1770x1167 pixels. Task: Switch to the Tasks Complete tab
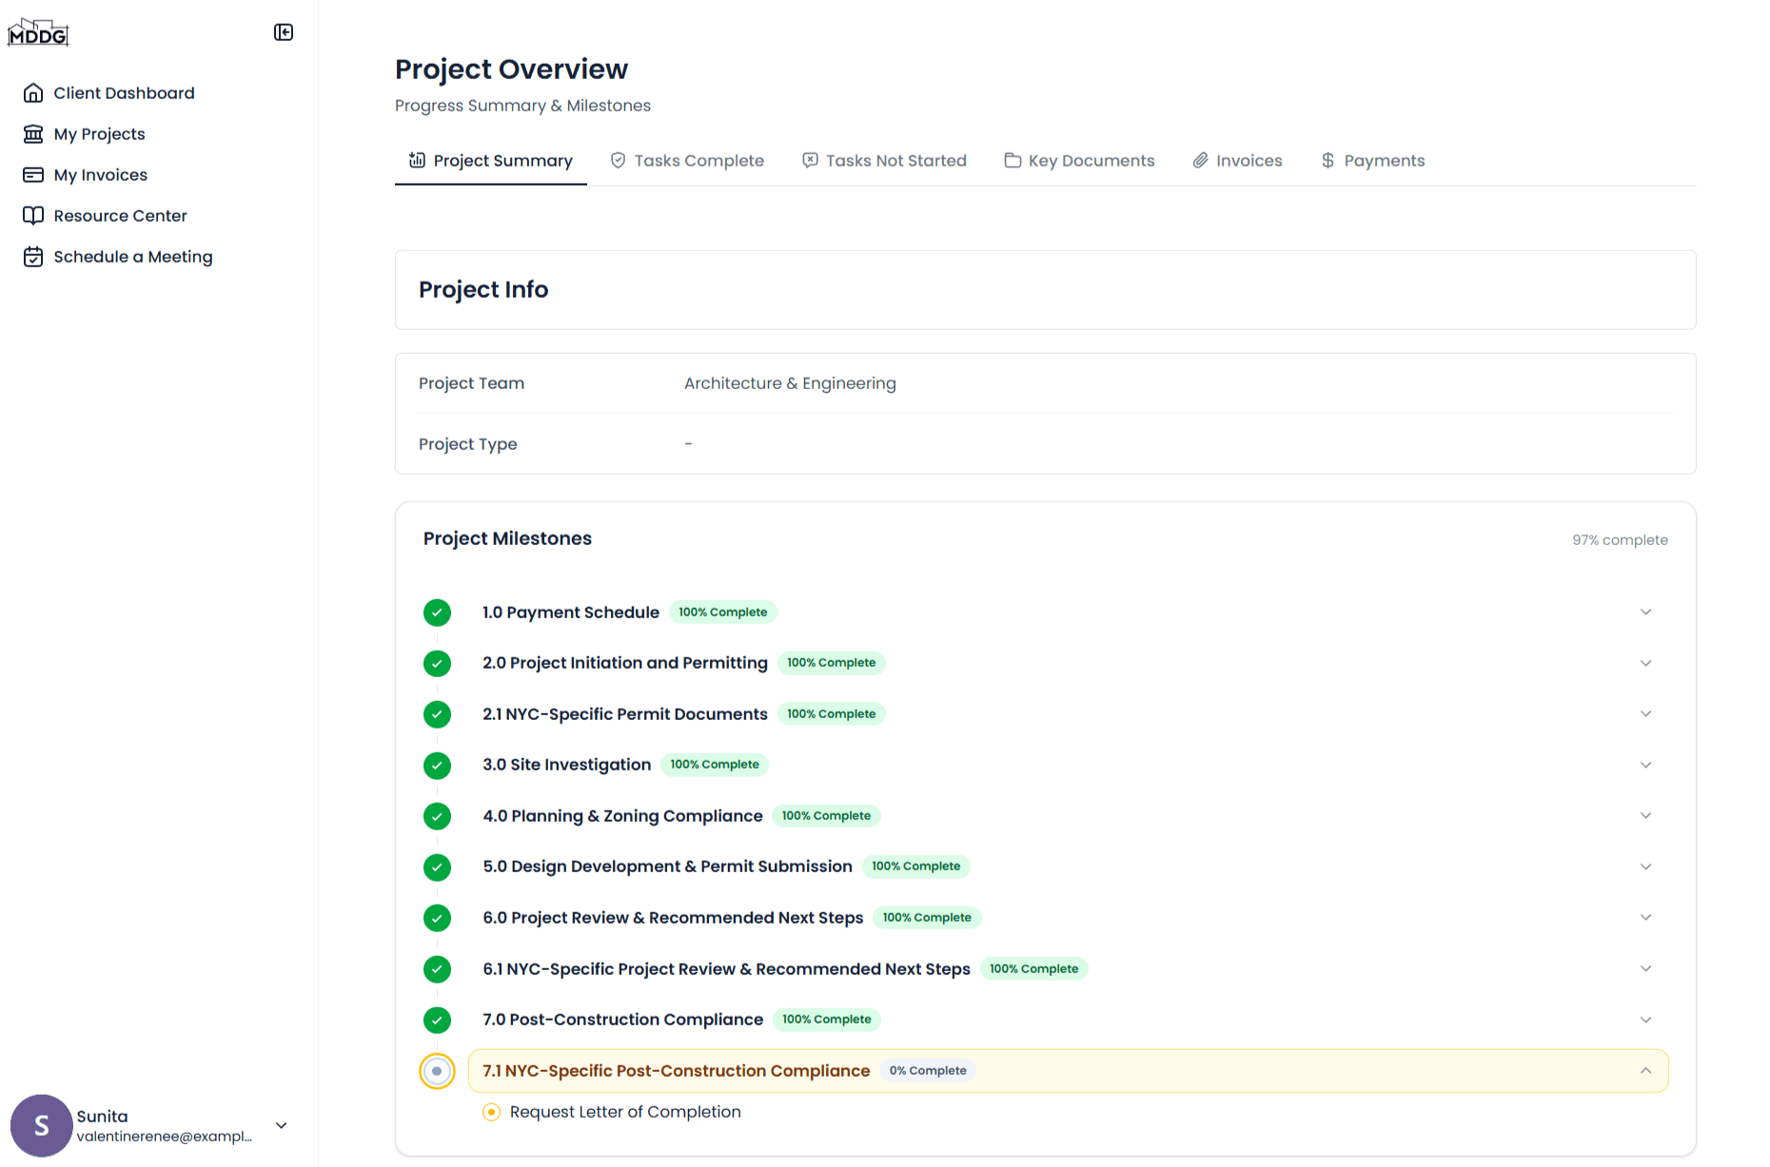click(687, 161)
